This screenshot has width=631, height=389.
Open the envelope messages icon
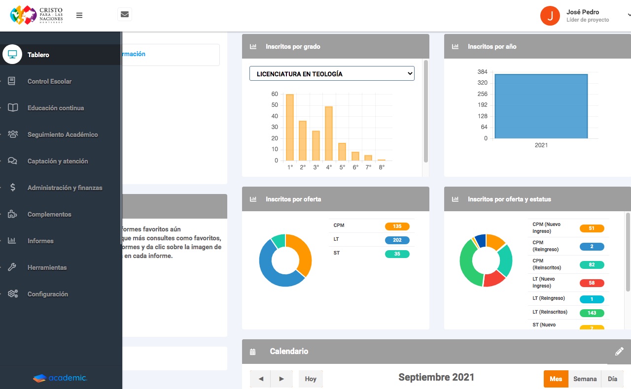coord(125,15)
